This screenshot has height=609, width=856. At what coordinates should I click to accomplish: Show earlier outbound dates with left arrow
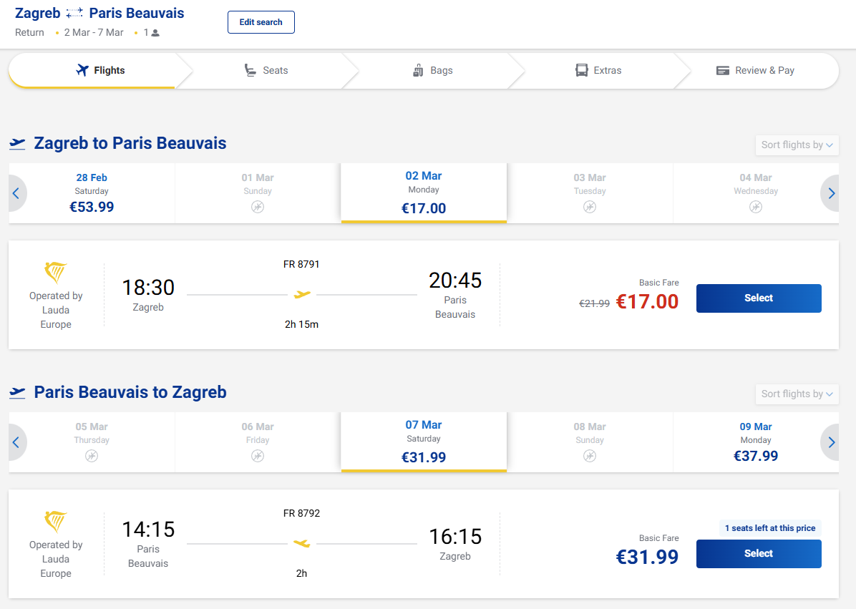tap(16, 193)
